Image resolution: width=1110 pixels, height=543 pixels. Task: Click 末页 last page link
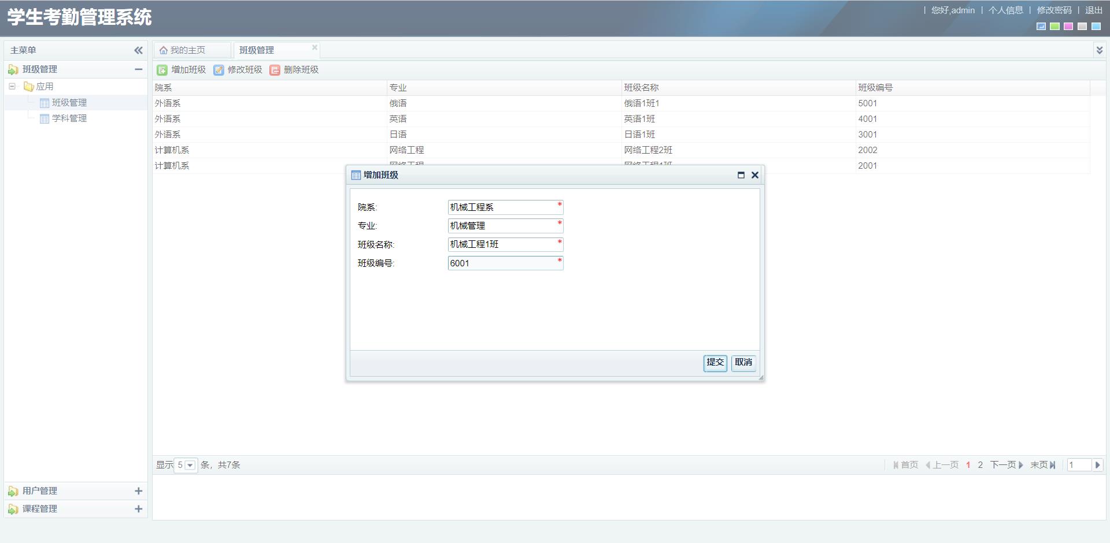(1043, 465)
